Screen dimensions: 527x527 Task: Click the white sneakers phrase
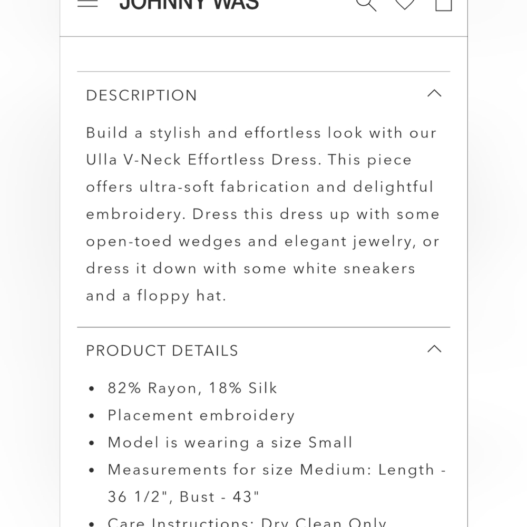354,269
